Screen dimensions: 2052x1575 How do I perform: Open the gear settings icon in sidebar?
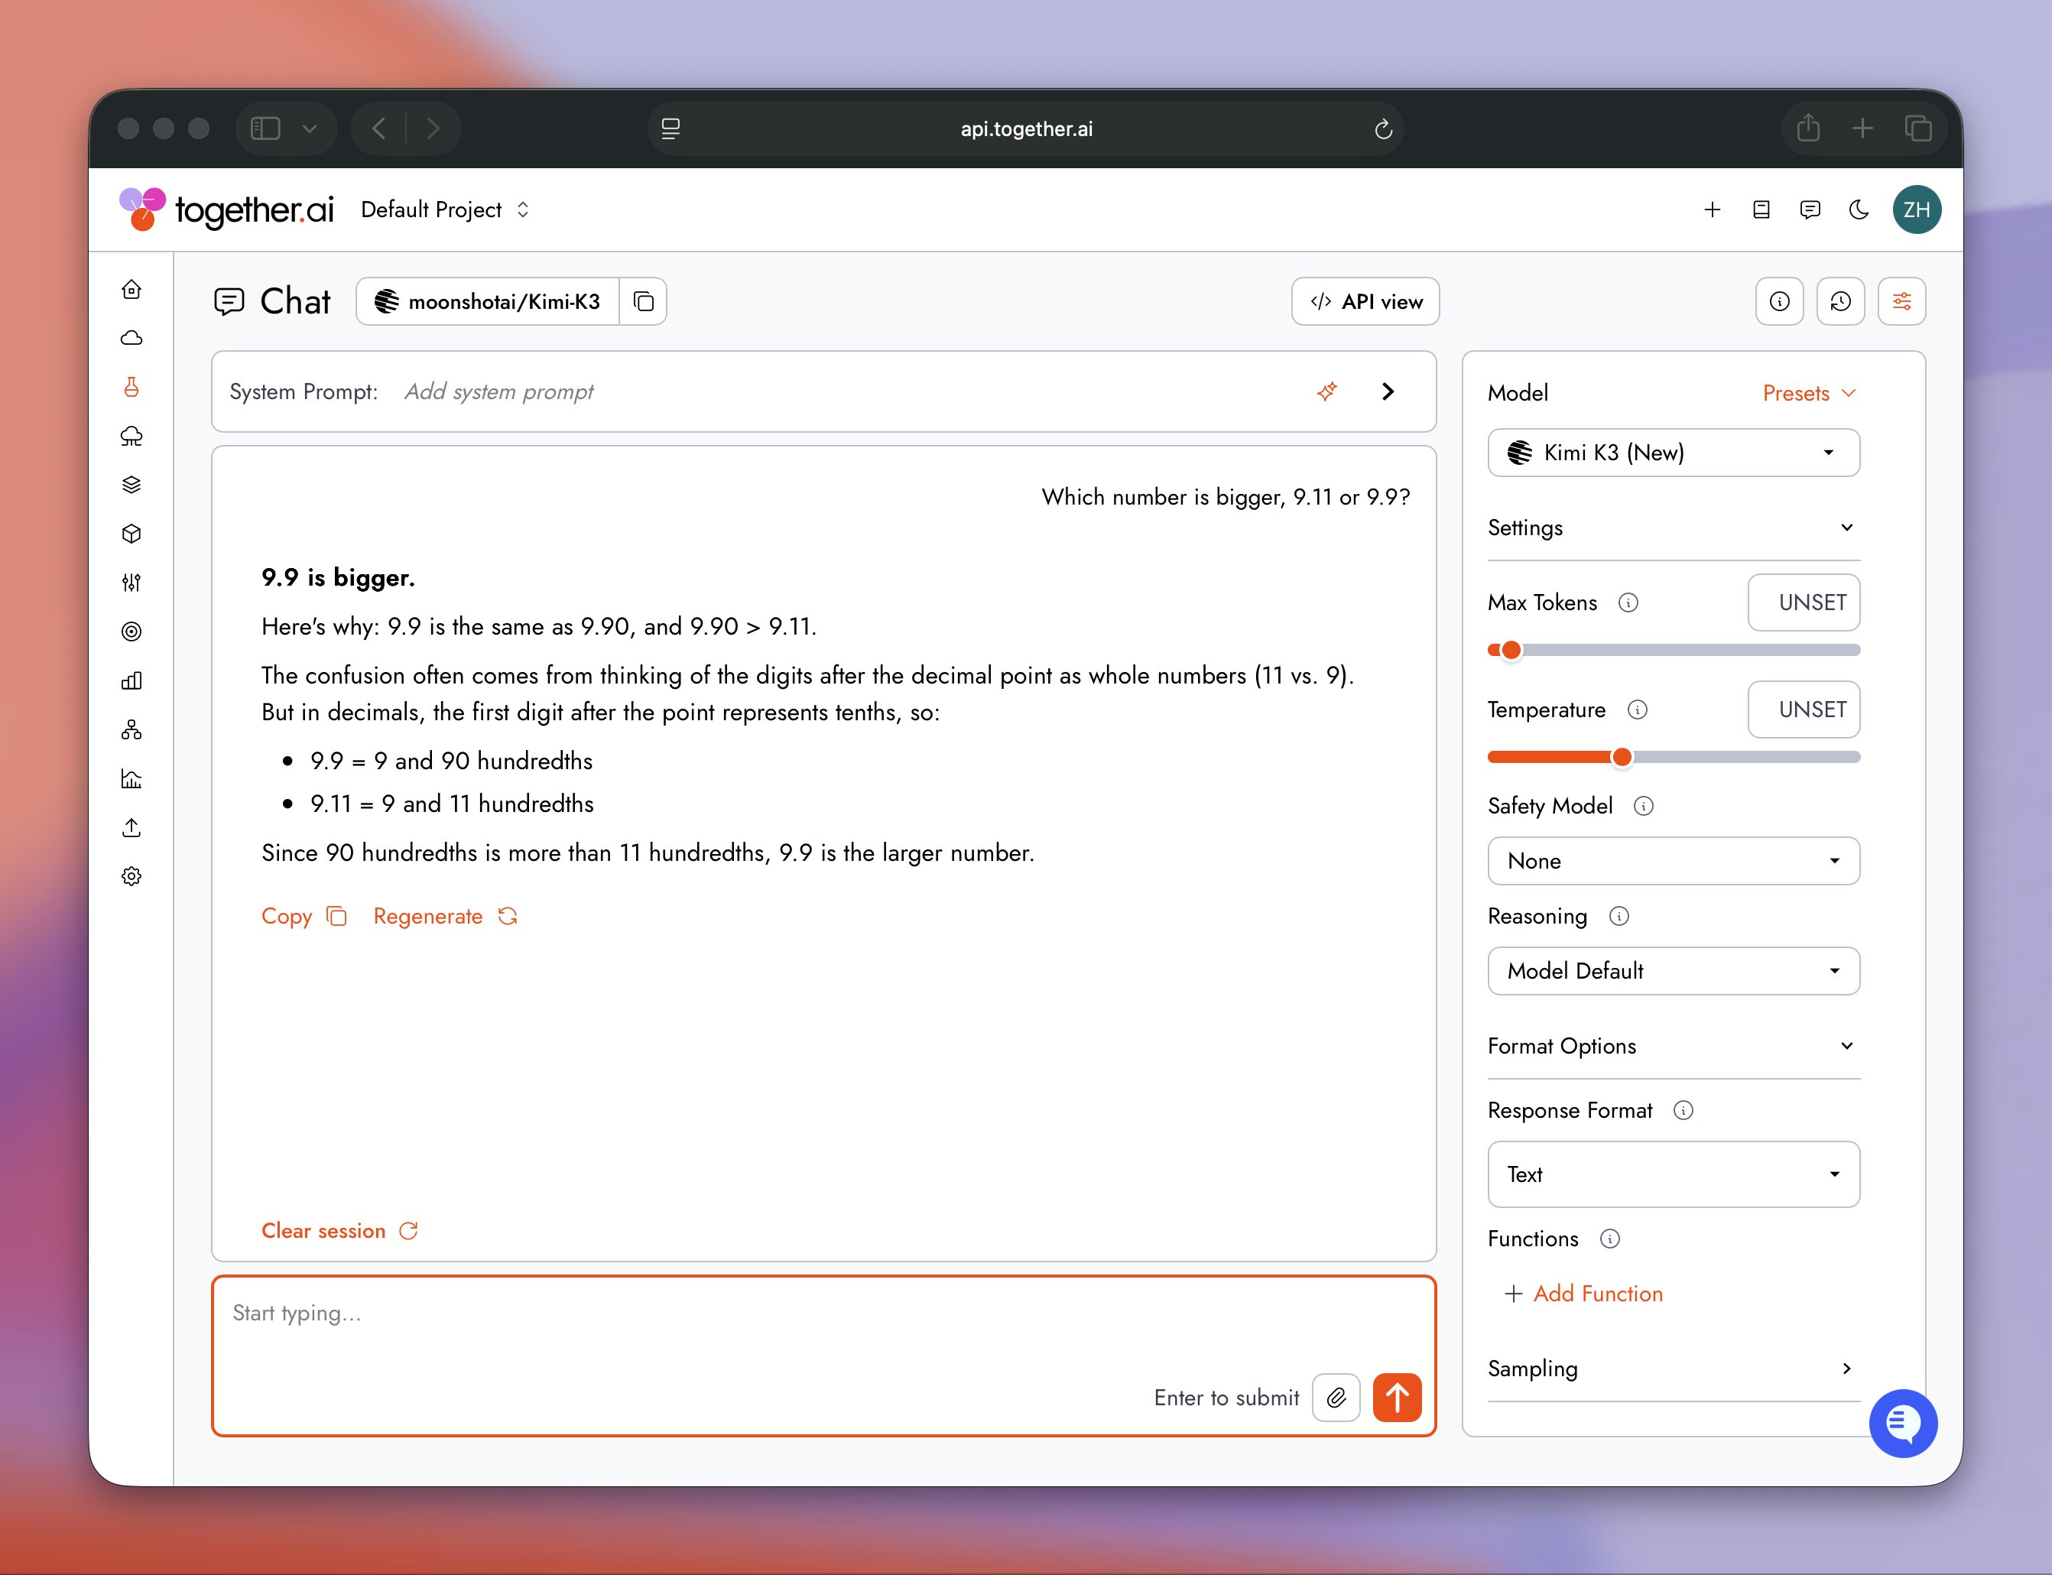(x=131, y=876)
